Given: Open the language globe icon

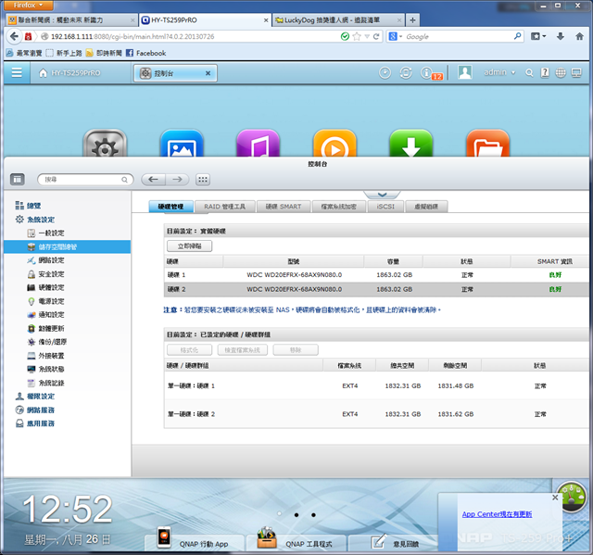Looking at the screenshot, I should (560, 72).
